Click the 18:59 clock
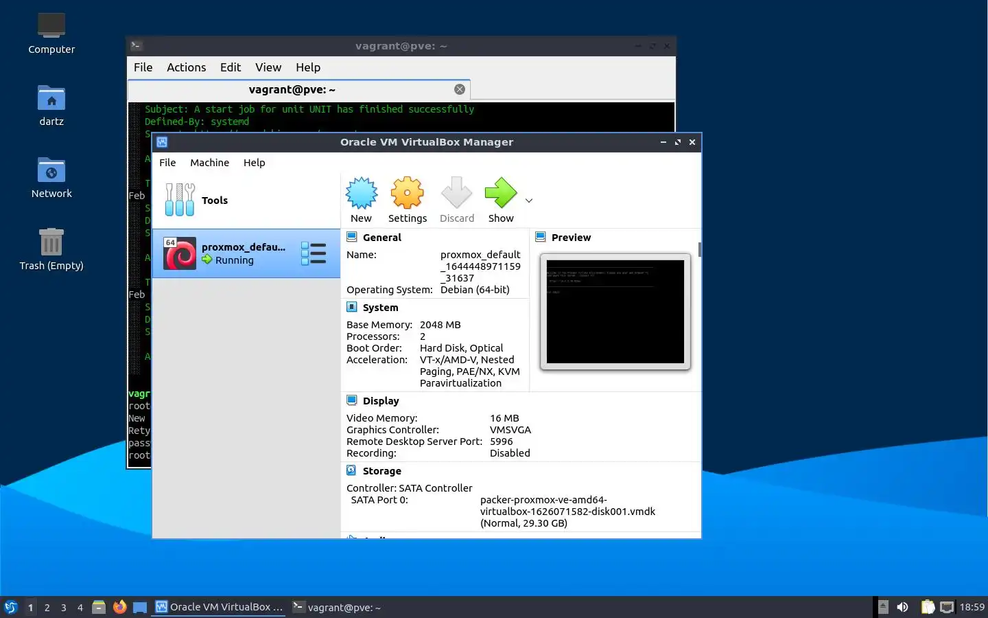The height and width of the screenshot is (618, 988). click(972, 607)
